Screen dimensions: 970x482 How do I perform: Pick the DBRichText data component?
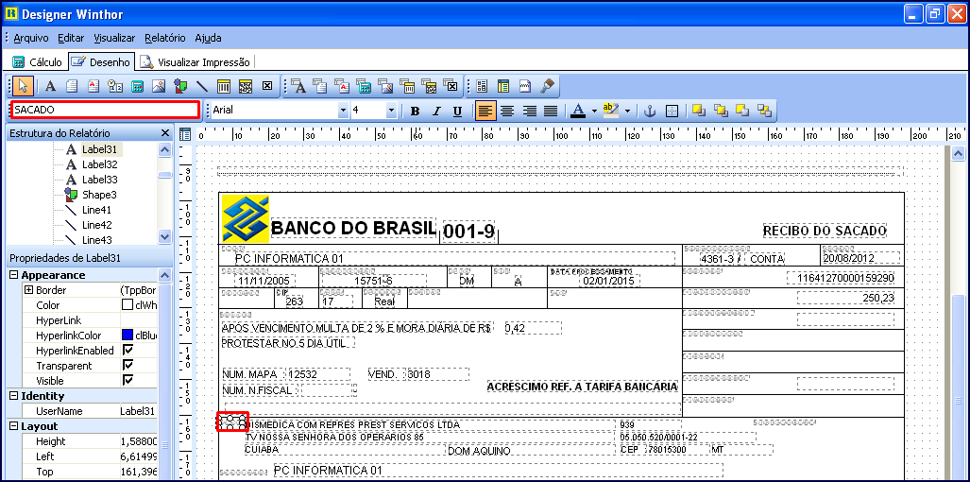pos(342,86)
